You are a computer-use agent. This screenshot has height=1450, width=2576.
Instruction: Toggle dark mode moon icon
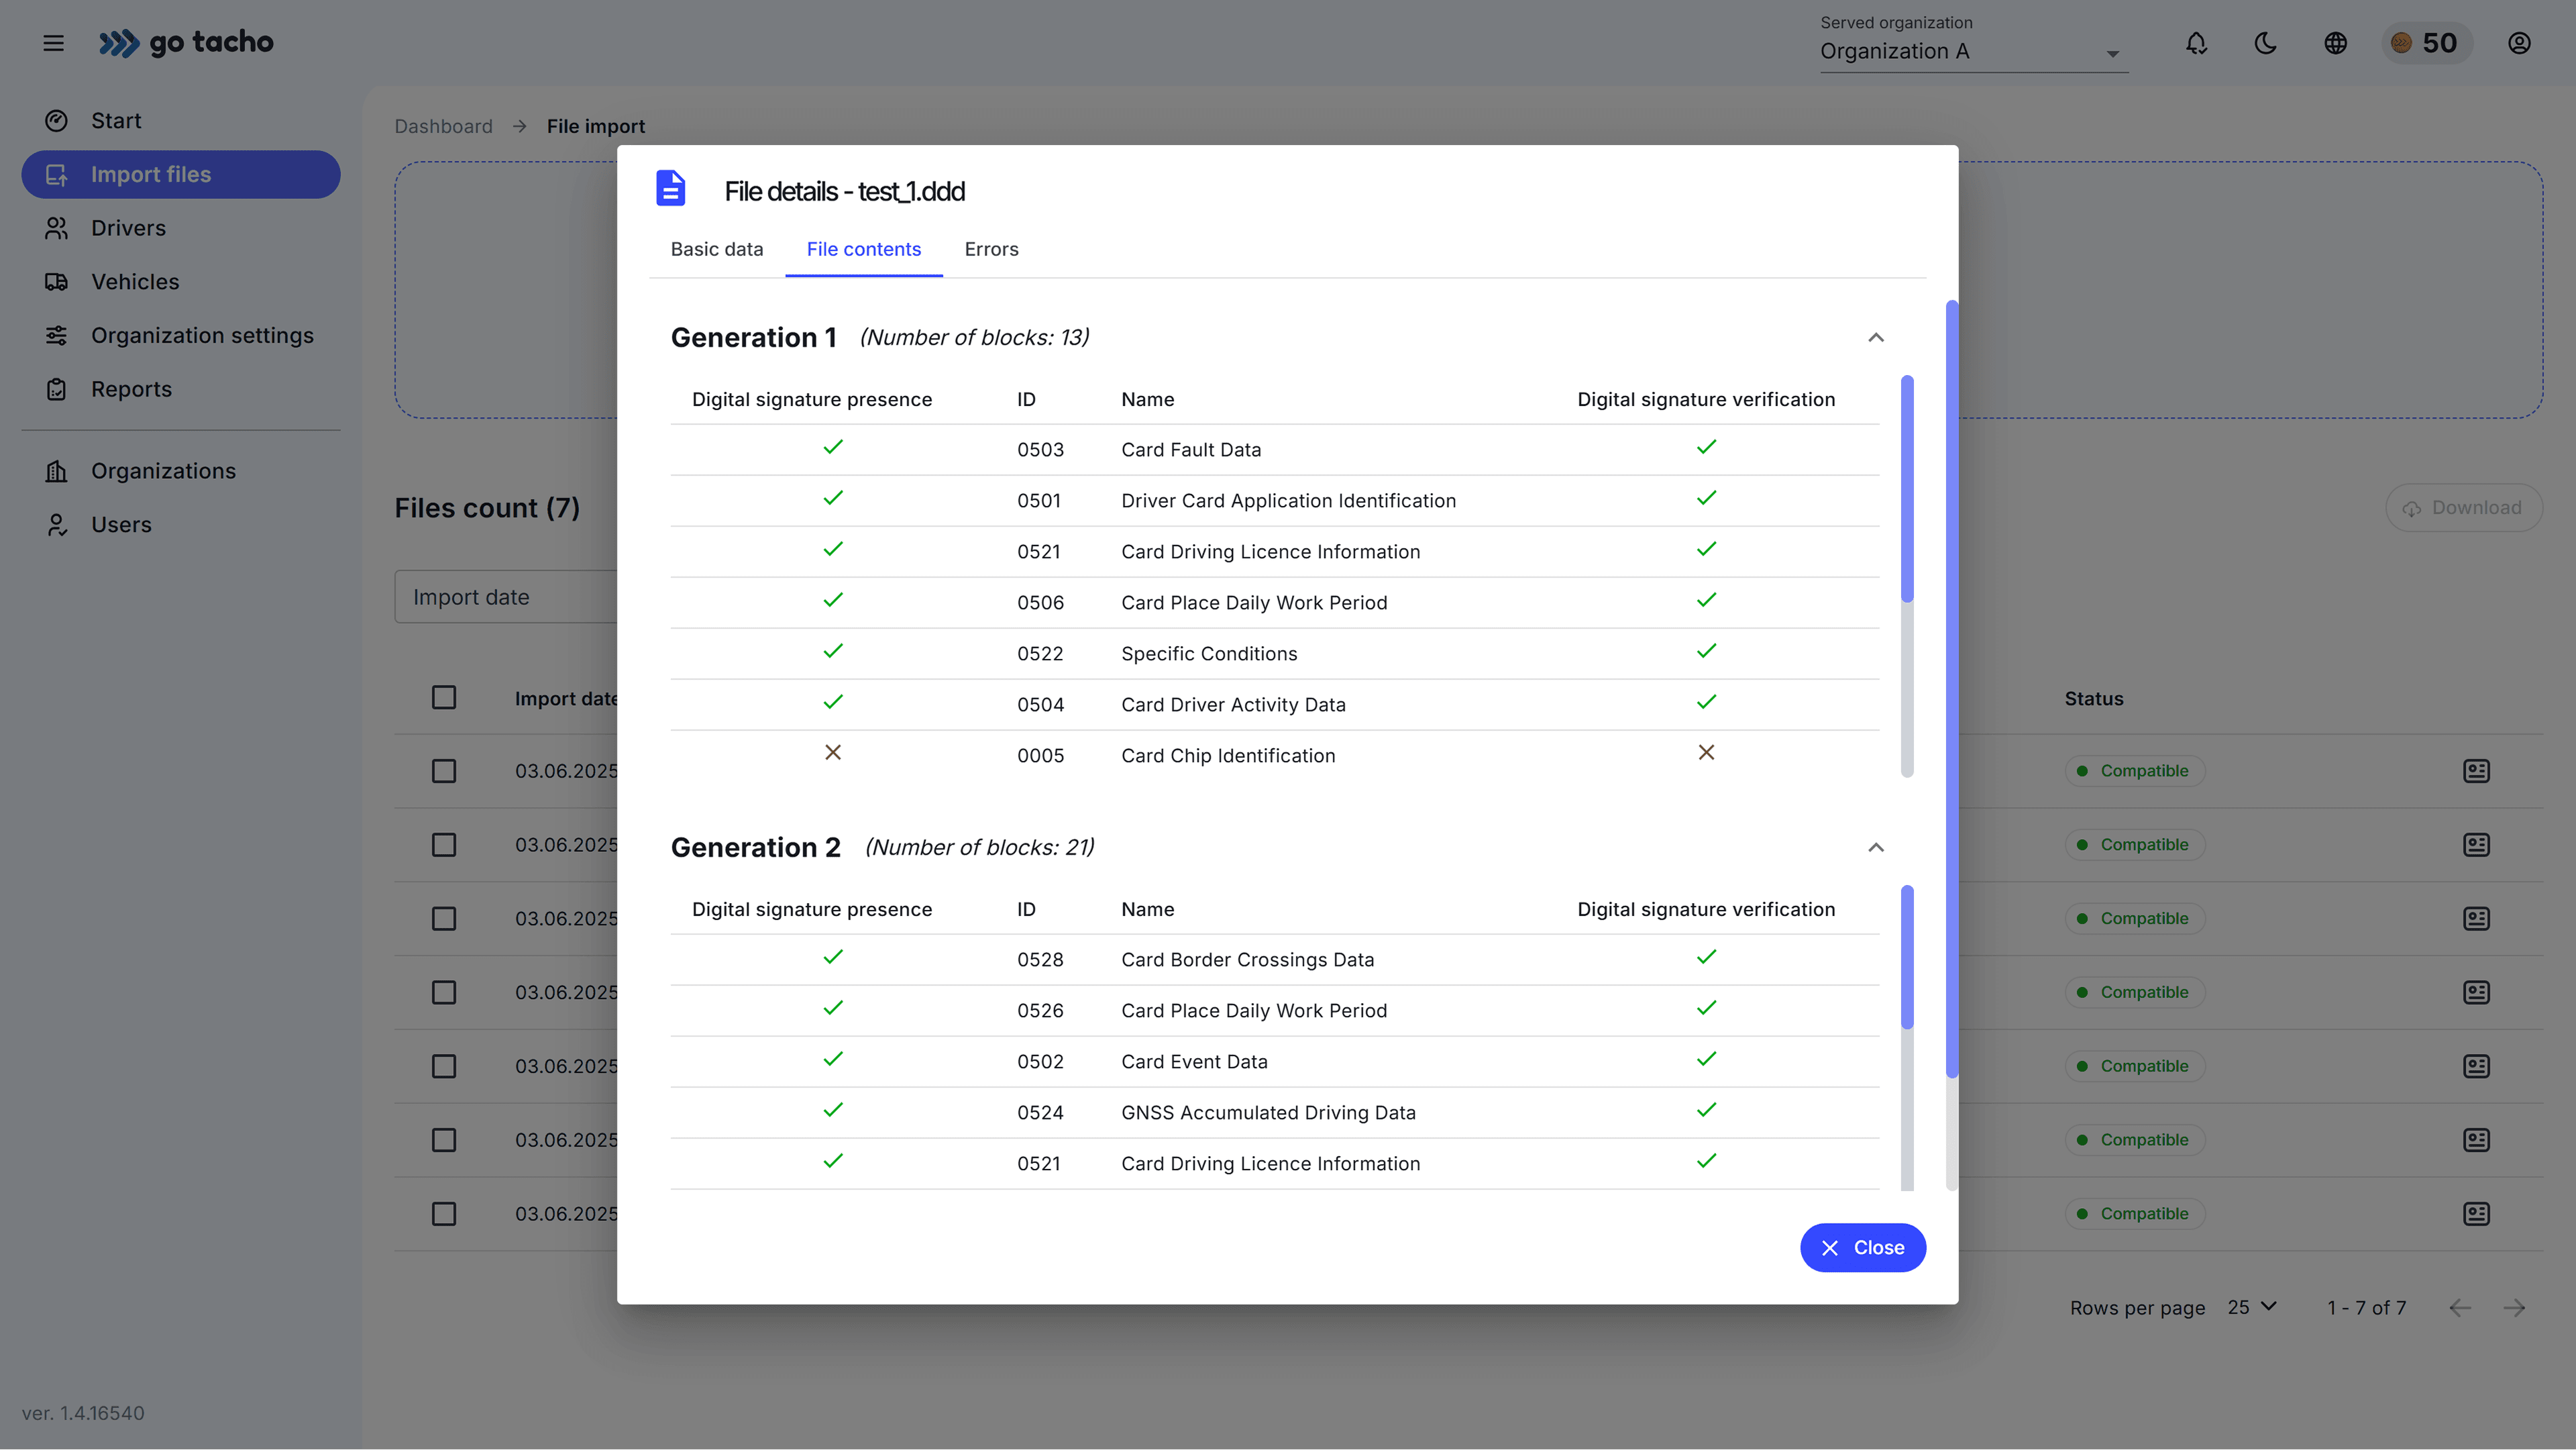click(2266, 43)
